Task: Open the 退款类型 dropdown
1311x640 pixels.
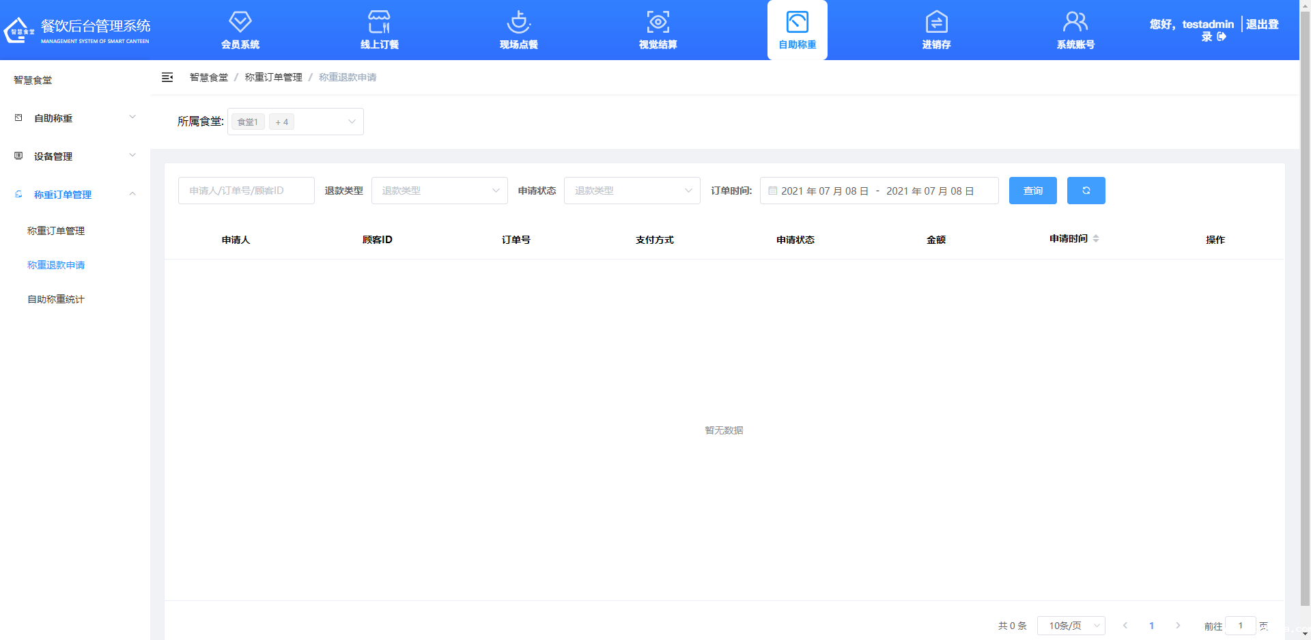Action: point(439,191)
